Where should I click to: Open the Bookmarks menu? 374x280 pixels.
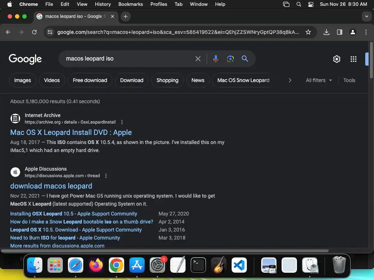click(x=130, y=4)
